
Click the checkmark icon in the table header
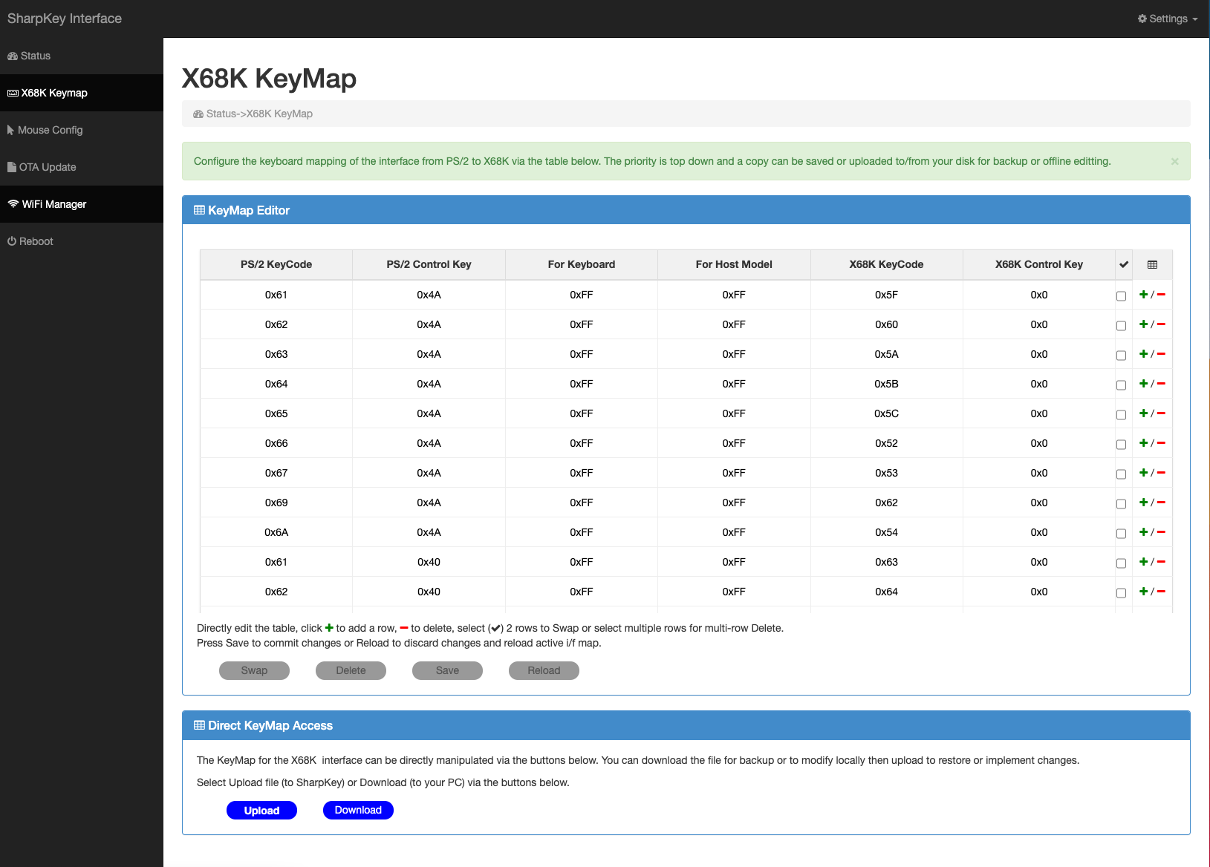tap(1124, 264)
